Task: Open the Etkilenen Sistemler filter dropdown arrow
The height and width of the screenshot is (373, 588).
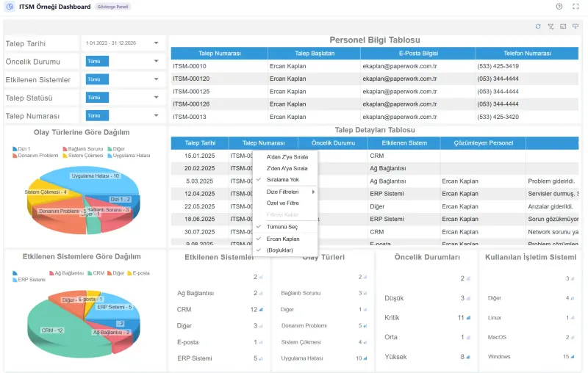Action: coord(157,79)
